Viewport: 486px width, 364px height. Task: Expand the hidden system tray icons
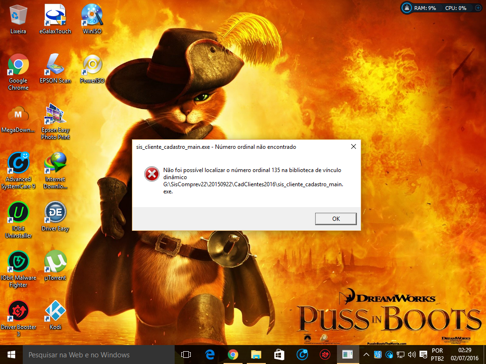366,355
